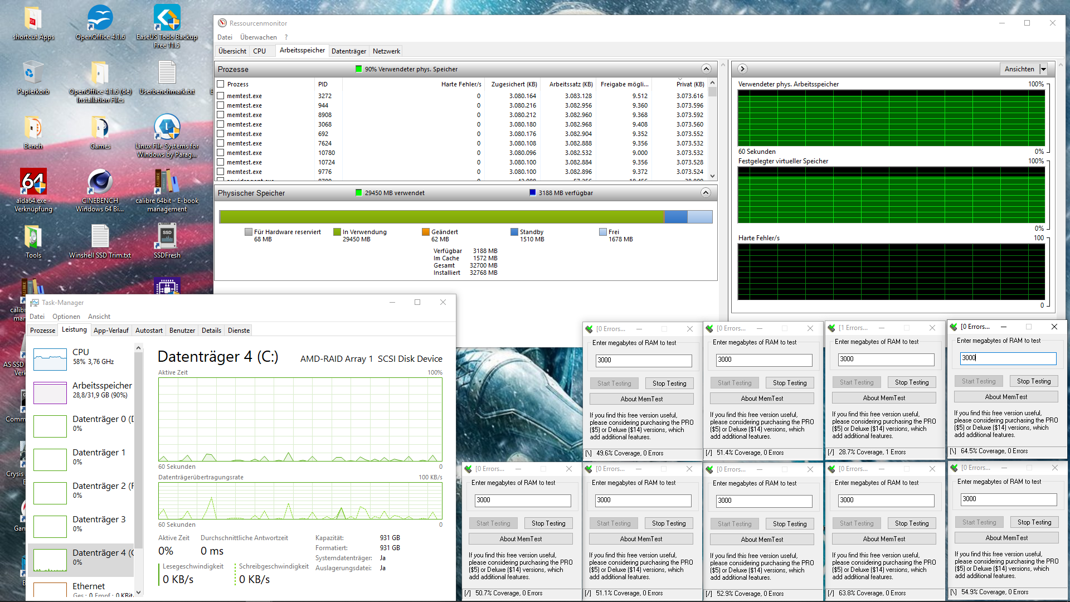Check the box for memtest.exe PID 8908
Screen dimensions: 1070x602
point(221,115)
